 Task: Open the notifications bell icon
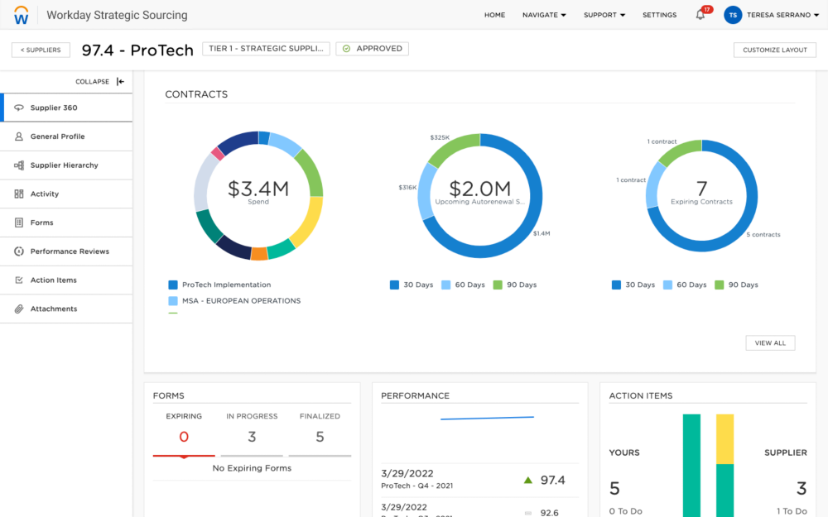(x=700, y=15)
